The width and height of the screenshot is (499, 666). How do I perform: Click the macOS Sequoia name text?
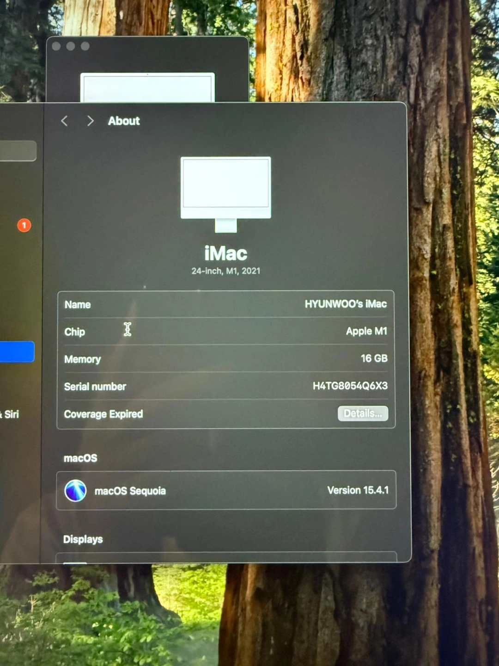point(130,491)
